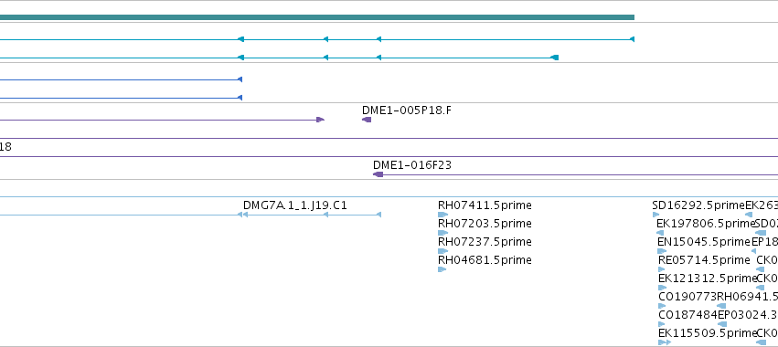Click the CO187484 EST label
The height and width of the screenshot is (347, 778).
tap(687, 315)
